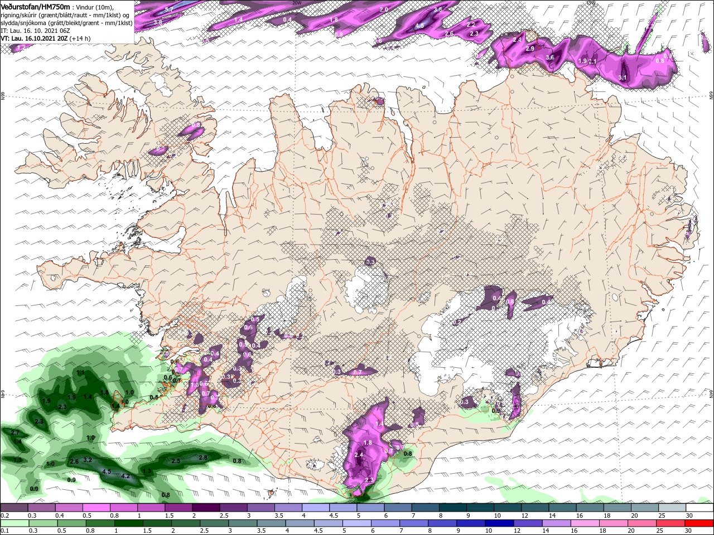Click the 10 label on the upper snow scale
Viewport: 714px width, 535px height.
coord(497,515)
